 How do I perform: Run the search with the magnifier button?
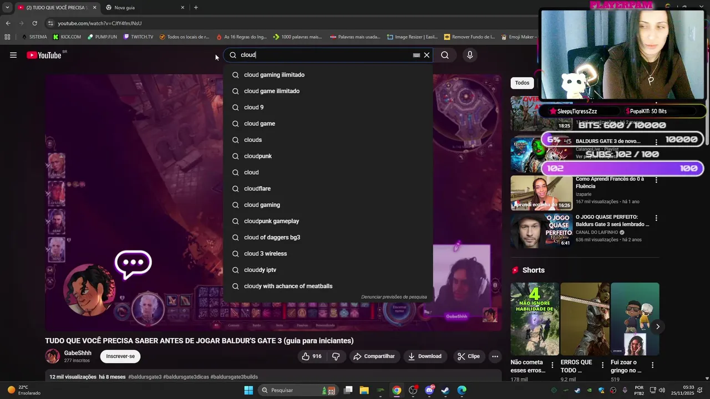coord(445,55)
